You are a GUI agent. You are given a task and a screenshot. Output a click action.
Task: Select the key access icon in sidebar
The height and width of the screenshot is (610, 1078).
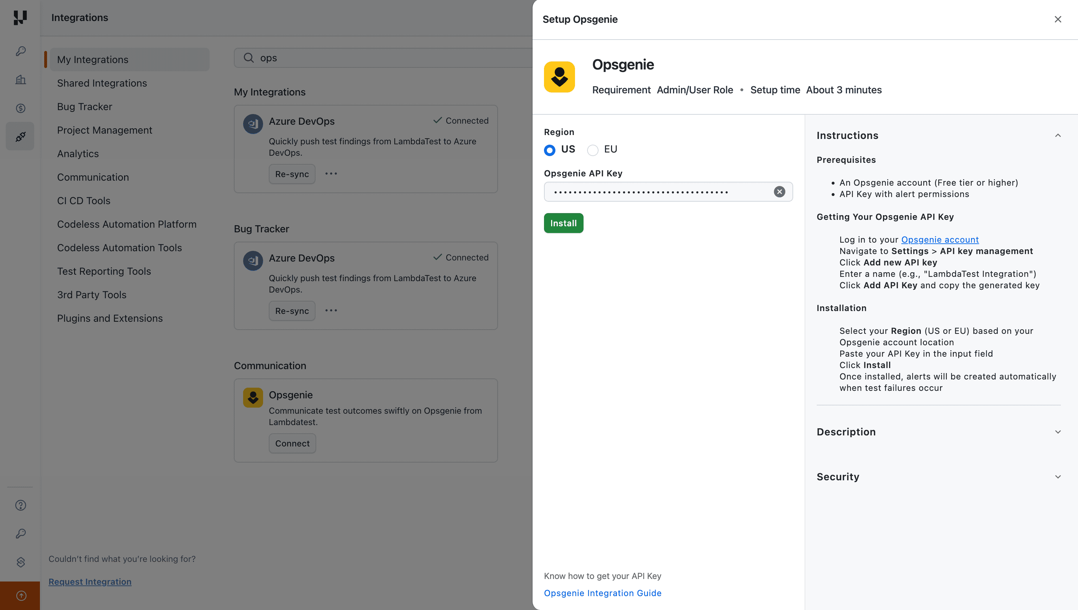pyautogui.click(x=20, y=51)
